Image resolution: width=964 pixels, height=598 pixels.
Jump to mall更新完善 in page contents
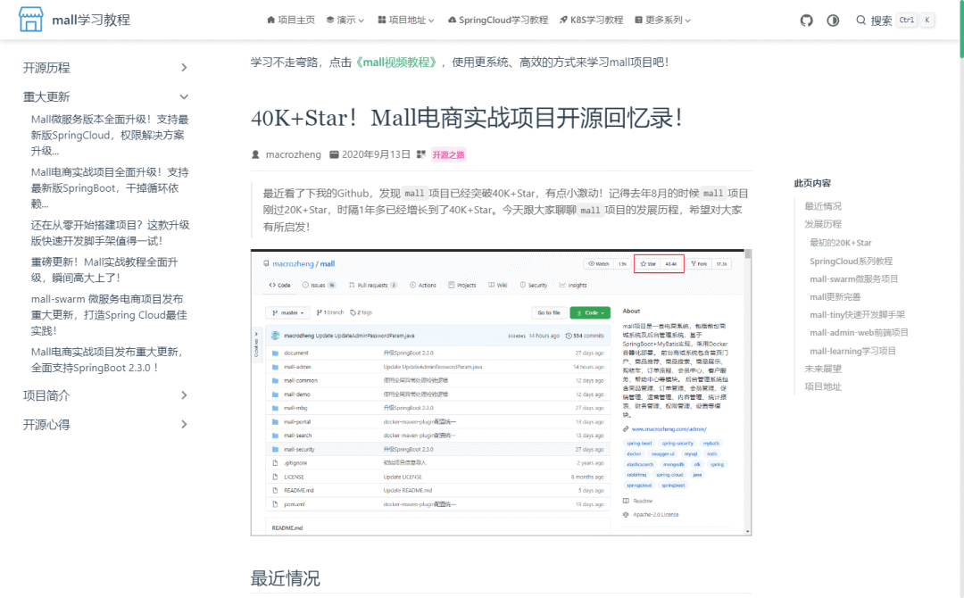[835, 297]
